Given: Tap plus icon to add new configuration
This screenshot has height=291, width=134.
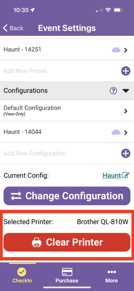Looking at the screenshot, I should pyautogui.click(x=126, y=153).
